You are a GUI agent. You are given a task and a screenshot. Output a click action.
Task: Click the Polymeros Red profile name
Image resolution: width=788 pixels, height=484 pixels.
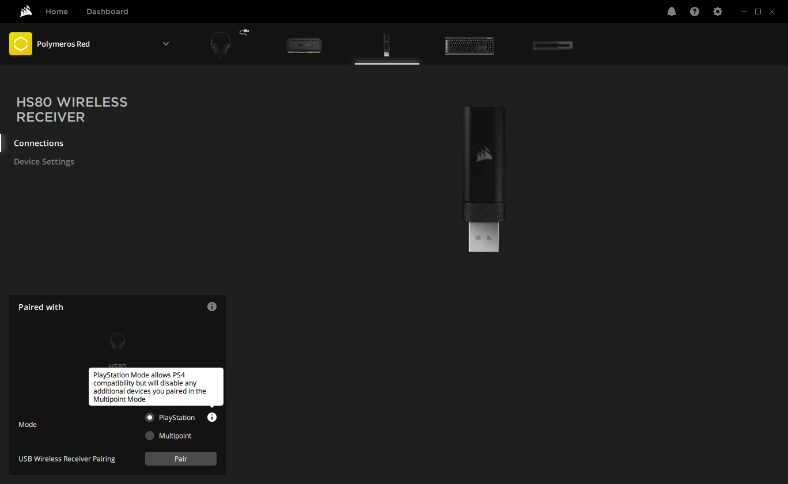[x=63, y=44]
